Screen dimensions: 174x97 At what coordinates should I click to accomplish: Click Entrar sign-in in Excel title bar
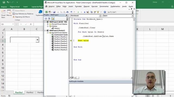[x=155, y=2]
